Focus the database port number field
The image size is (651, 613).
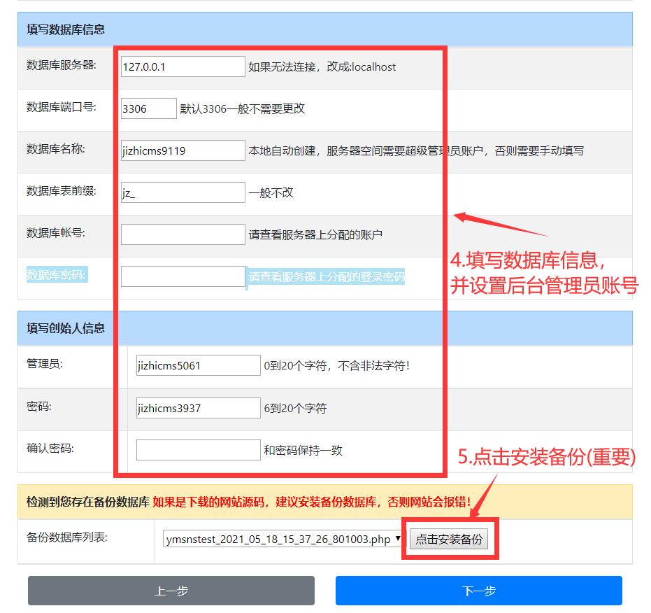[x=148, y=108]
